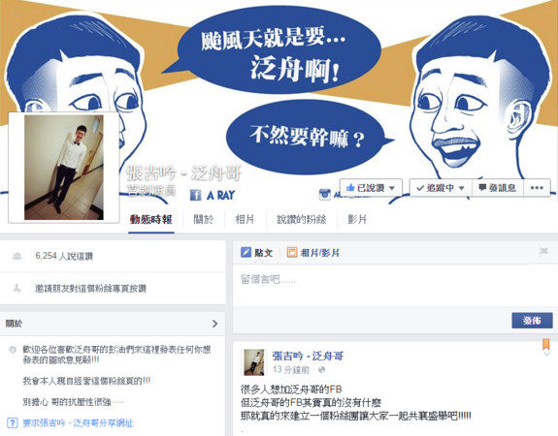The width and height of the screenshot is (558, 436).
Task: Switch to the 說讚的粉絲 tab
Action: pos(302,219)
